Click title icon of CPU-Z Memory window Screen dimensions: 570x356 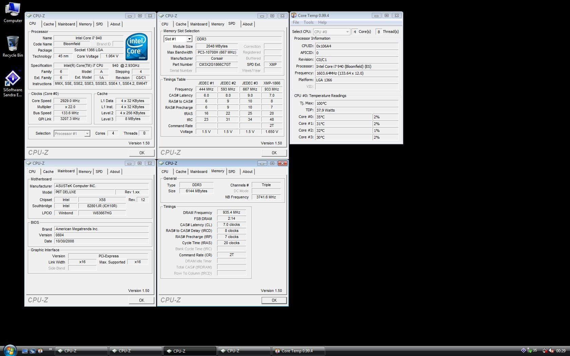point(161,163)
